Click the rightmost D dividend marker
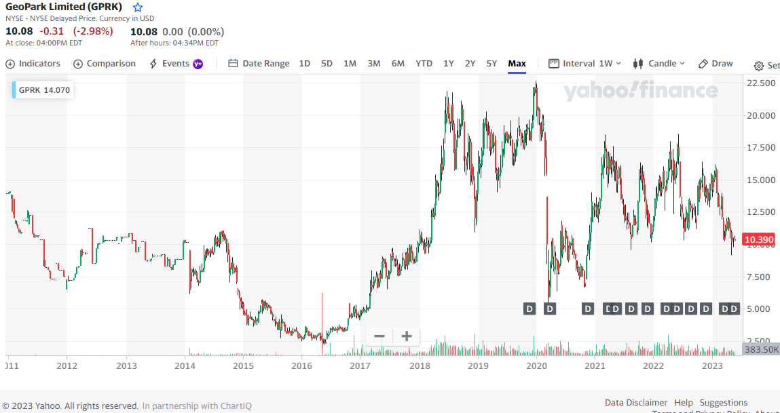The width and height of the screenshot is (780, 413). pyautogui.click(x=734, y=309)
